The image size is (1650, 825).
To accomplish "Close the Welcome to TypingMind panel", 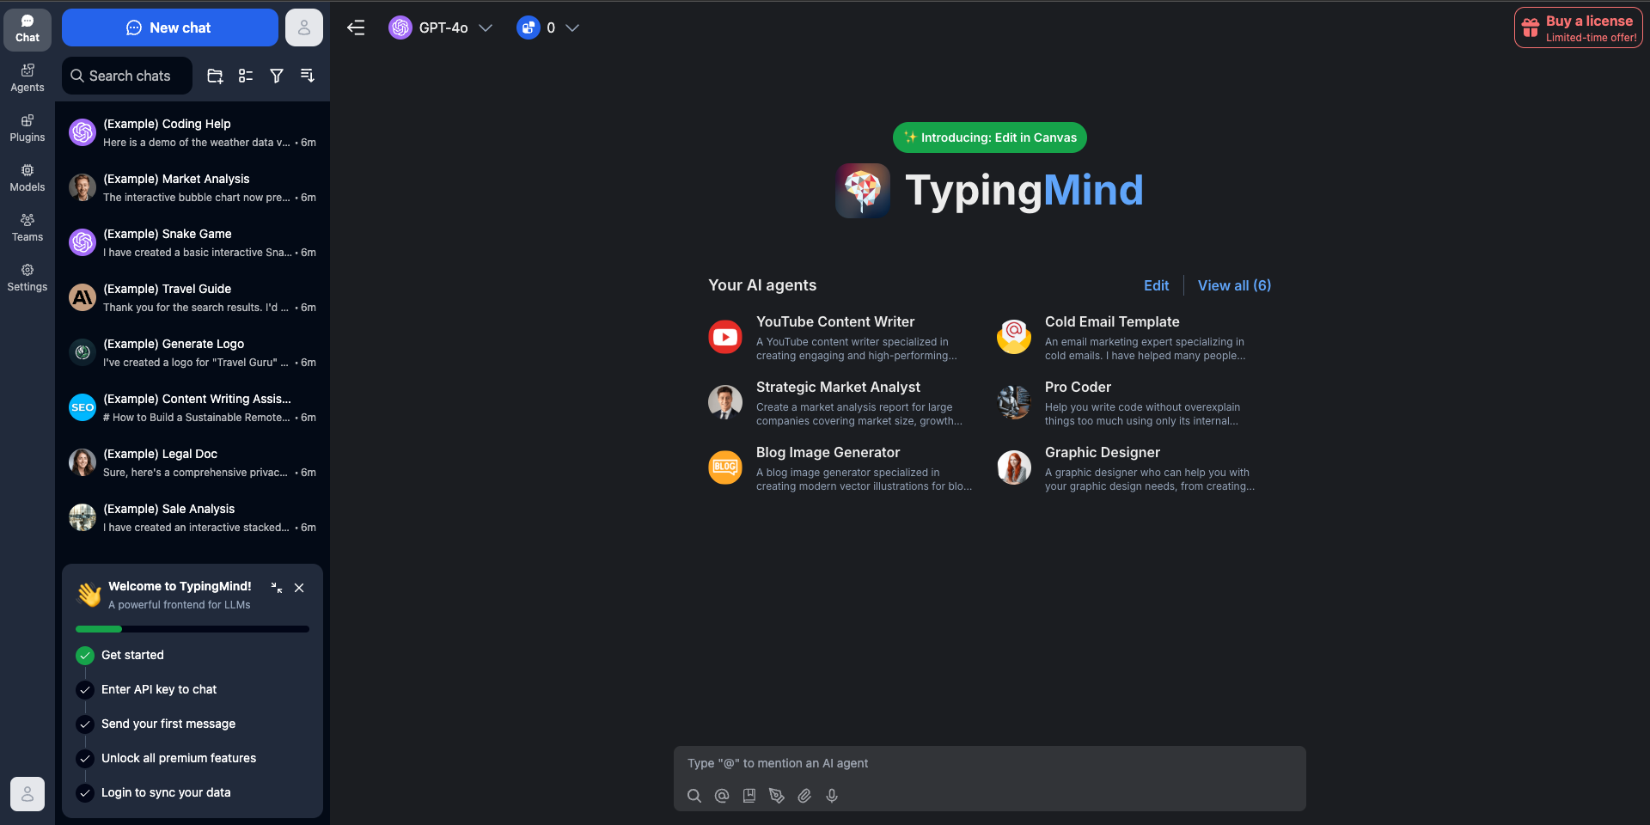I will (299, 588).
